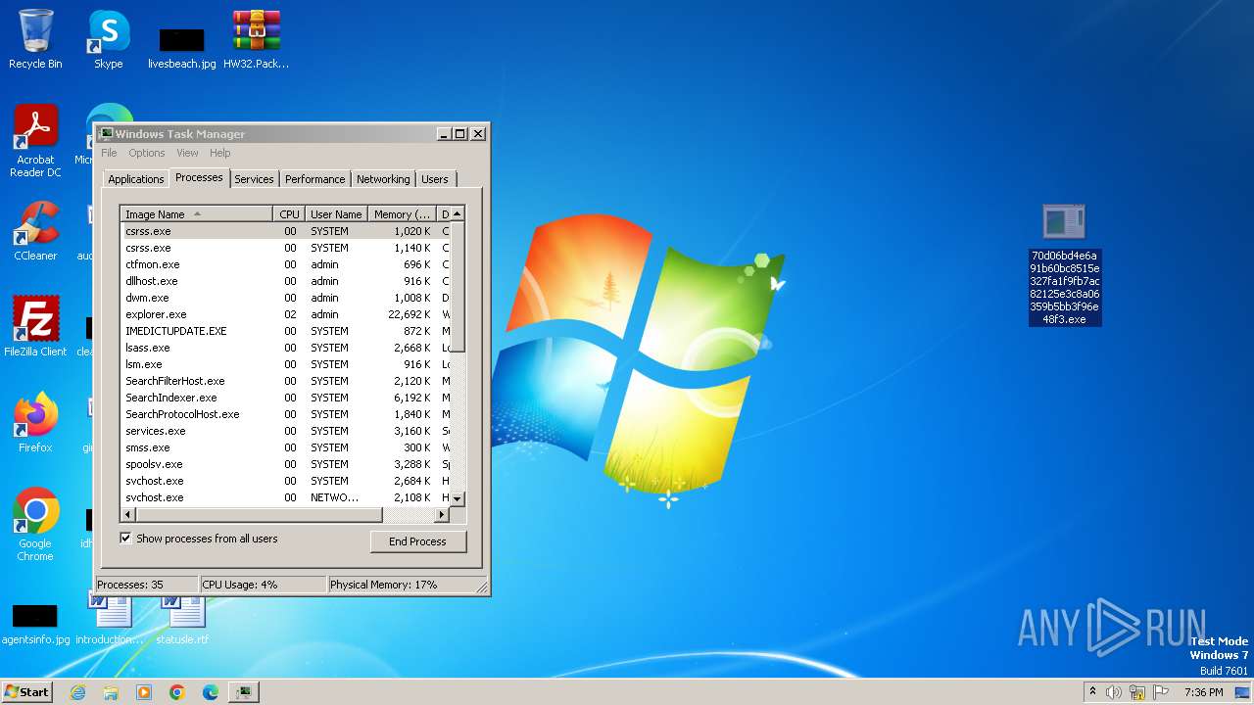
Task: Select the lsass.exe process row
Action: click(x=285, y=348)
